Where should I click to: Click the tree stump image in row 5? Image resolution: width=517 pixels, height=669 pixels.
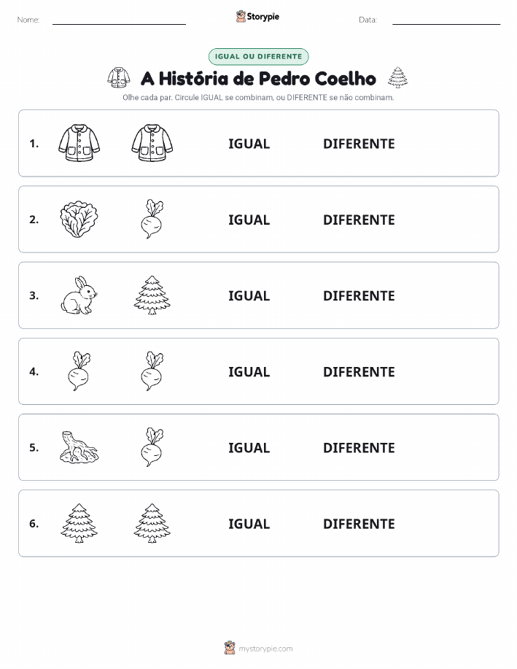(x=79, y=447)
